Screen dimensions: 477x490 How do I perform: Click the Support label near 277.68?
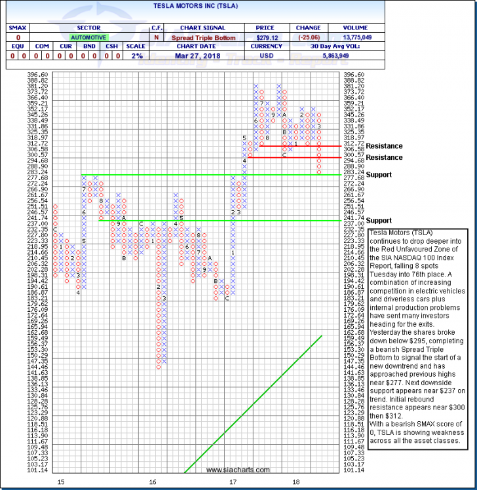click(379, 175)
